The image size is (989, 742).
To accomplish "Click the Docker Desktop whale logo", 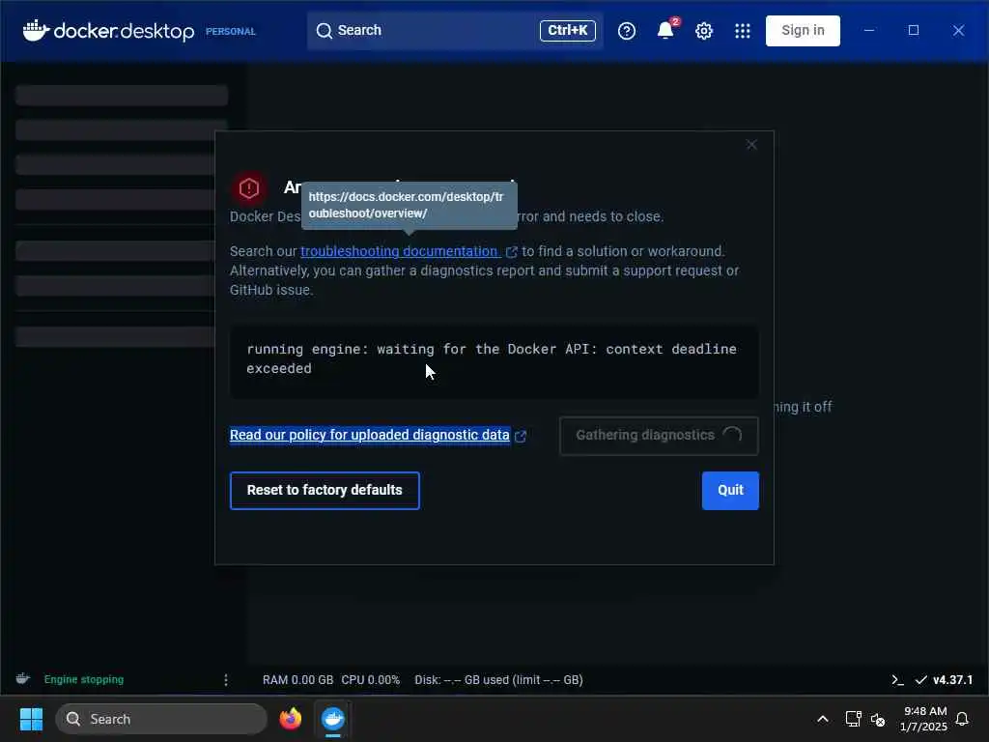I will (36, 30).
